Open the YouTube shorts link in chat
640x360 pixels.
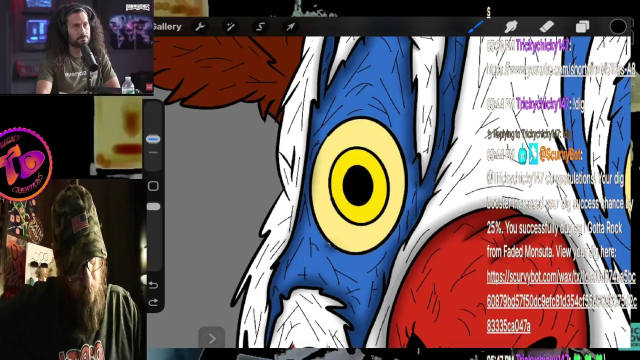pyautogui.click(x=560, y=70)
